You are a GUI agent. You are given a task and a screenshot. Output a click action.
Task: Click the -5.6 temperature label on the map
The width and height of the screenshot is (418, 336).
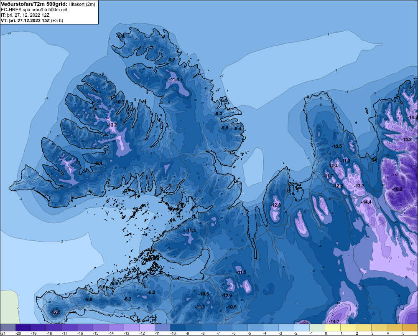[102, 287]
